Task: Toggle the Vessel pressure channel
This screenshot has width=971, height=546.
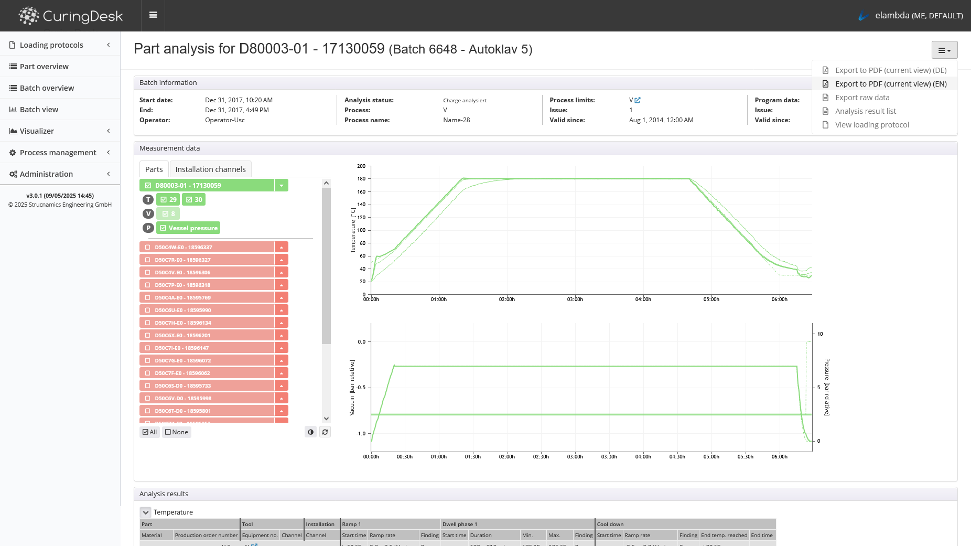Action: pyautogui.click(x=188, y=228)
